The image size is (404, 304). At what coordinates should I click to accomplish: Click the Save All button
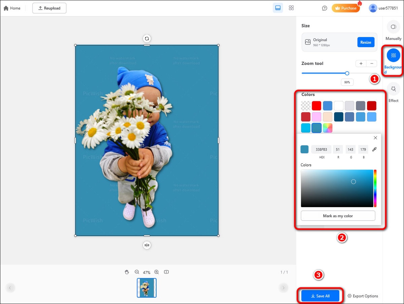click(320, 296)
